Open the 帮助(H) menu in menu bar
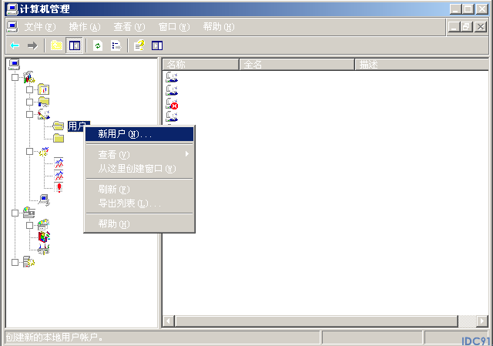 219,27
